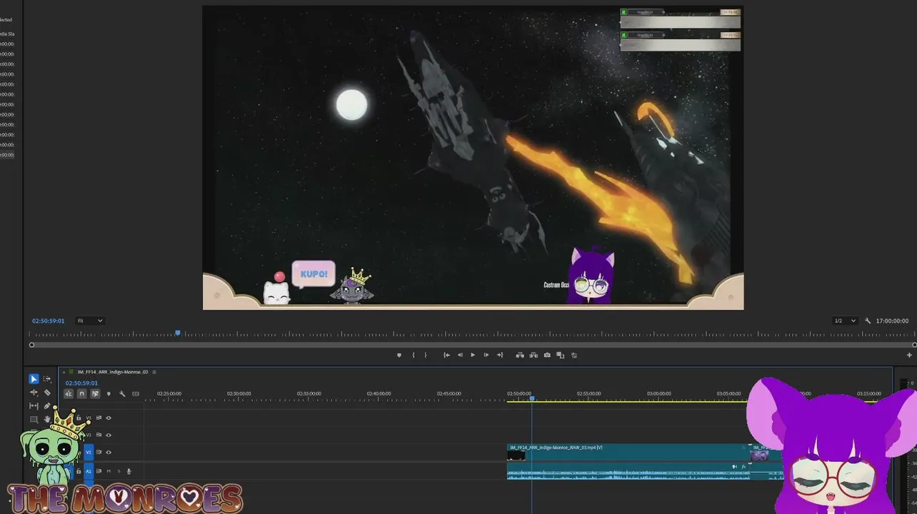Select the Razor tool
The image size is (917, 514).
pos(47,393)
